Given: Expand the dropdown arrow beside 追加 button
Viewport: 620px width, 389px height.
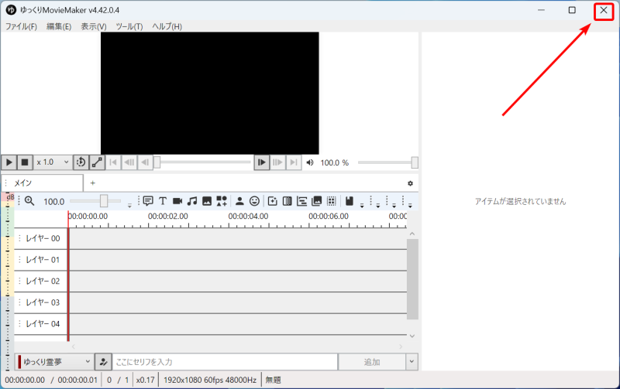Looking at the screenshot, I should point(412,362).
